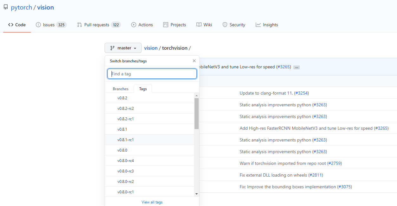Open the Security tab
This screenshot has width=397, height=206.
234,25
